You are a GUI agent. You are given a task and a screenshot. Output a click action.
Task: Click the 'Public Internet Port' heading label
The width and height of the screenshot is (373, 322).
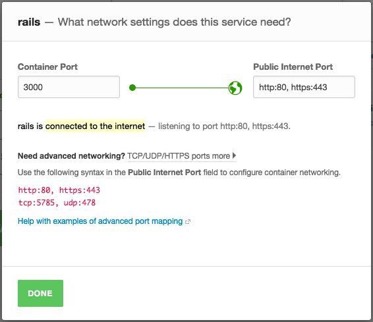pos(293,67)
